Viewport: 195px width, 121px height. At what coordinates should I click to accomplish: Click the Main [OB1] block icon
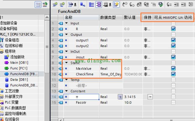click(x=6, y=63)
